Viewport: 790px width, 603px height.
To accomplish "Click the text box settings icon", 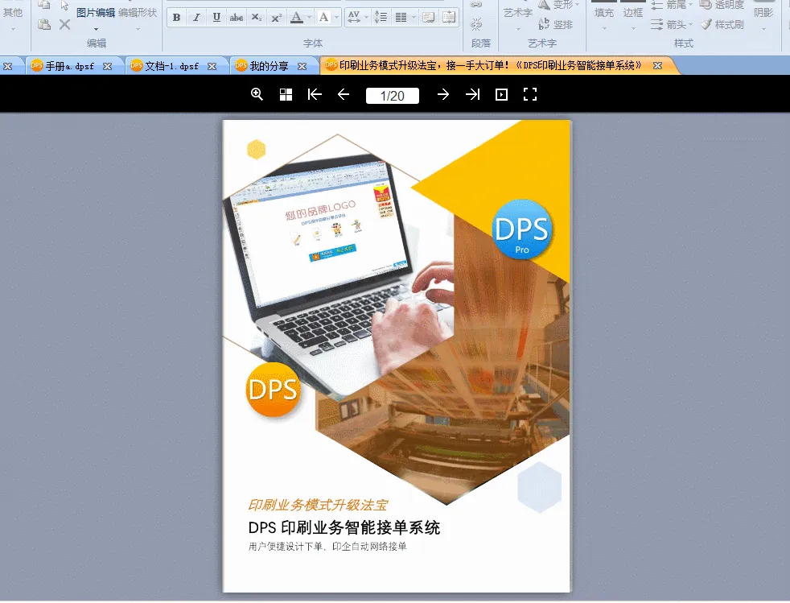I will pyautogui.click(x=429, y=18).
